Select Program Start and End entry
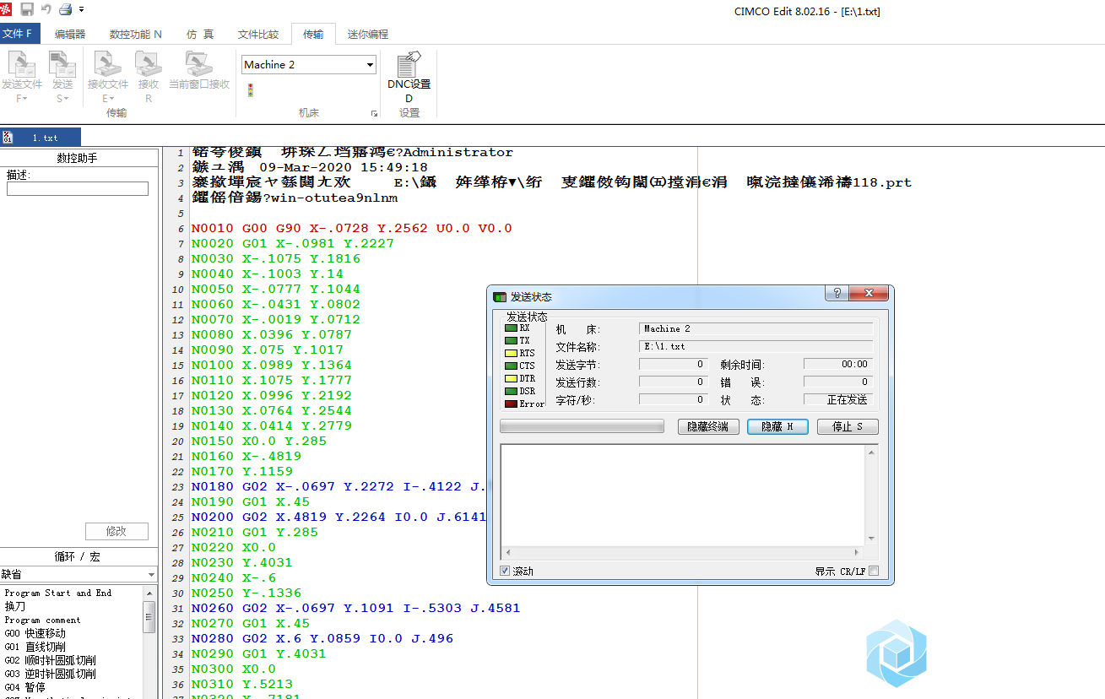1105x699 pixels. pyautogui.click(x=58, y=593)
